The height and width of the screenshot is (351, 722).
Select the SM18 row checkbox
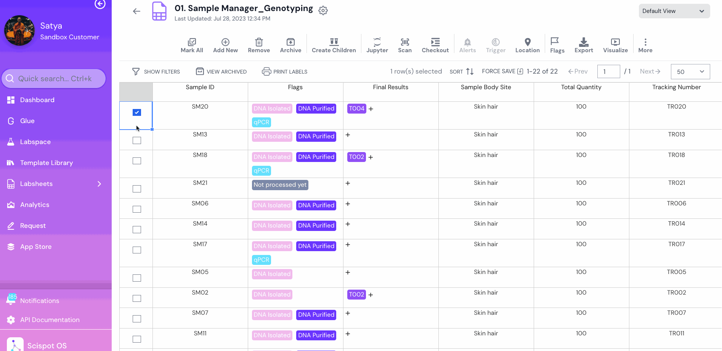point(137,161)
